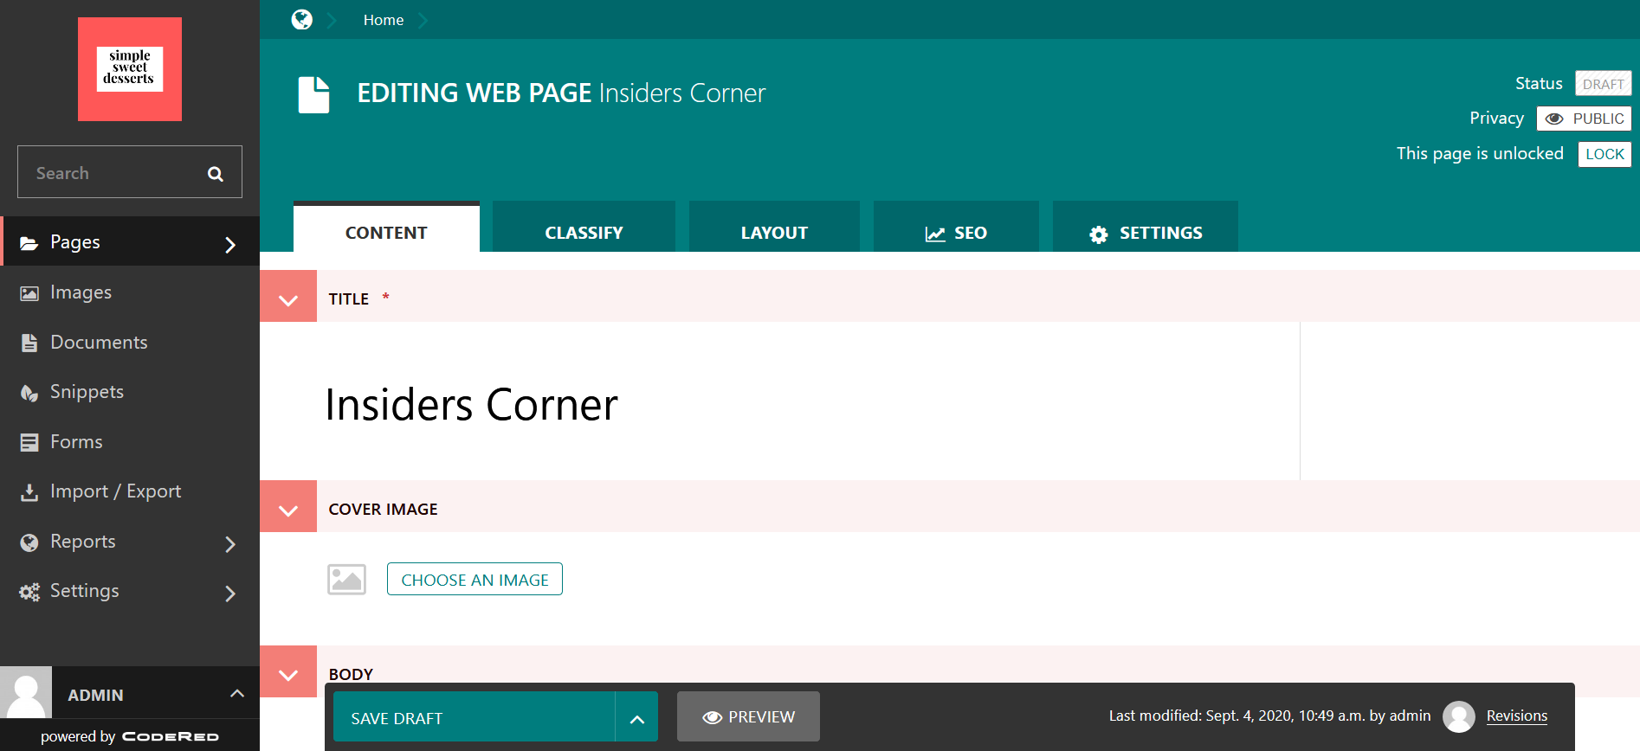This screenshot has width=1640, height=751.
Task: Open Import / Export in sidebar
Action: point(115,491)
